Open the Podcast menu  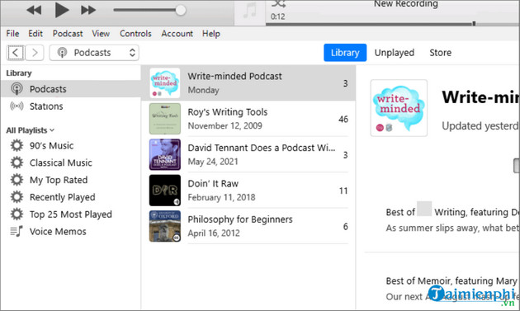coord(68,34)
